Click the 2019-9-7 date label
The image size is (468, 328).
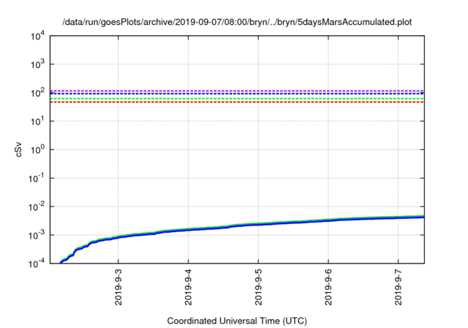click(399, 287)
